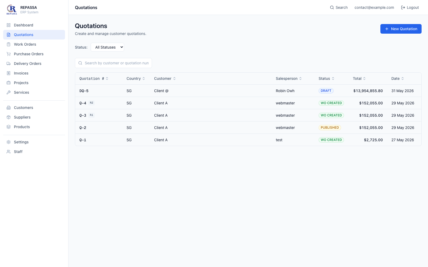Click the Quotations document icon in sidebar
The width and height of the screenshot is (428, 267).
pos(9,35)
